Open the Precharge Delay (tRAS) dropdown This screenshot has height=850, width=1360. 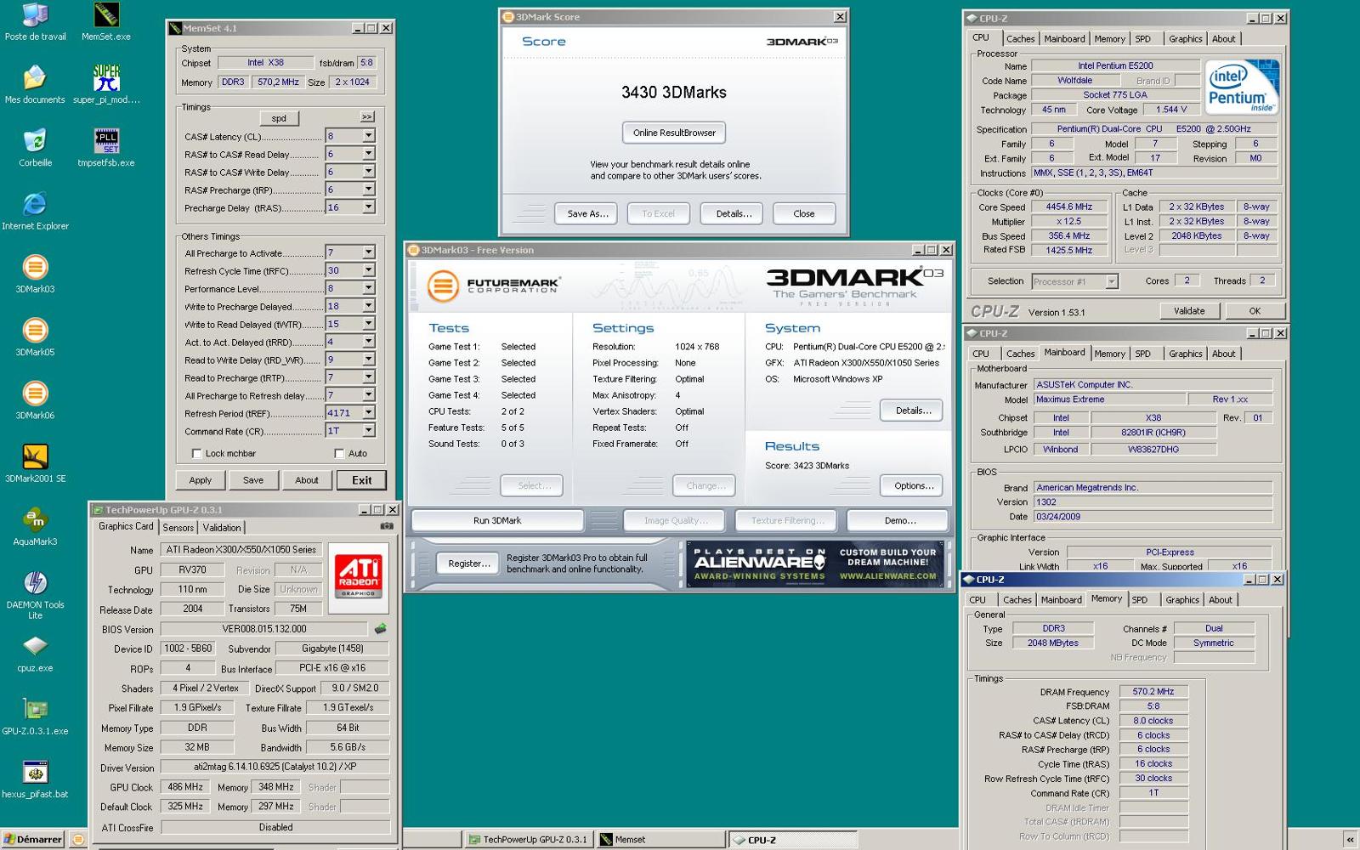pos(369,207)
